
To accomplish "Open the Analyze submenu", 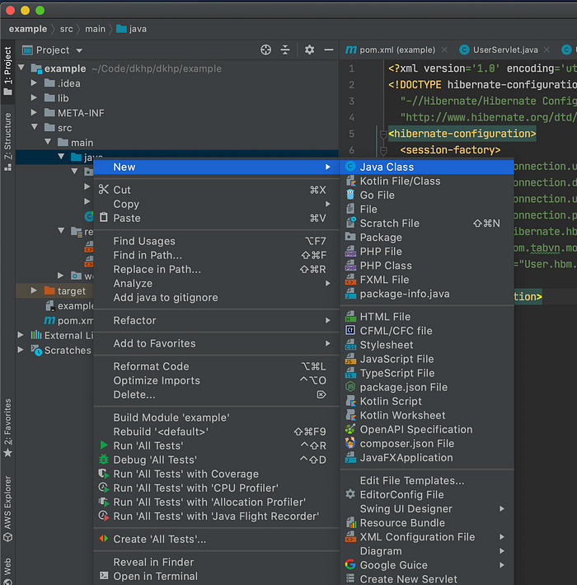I will 216,284.
